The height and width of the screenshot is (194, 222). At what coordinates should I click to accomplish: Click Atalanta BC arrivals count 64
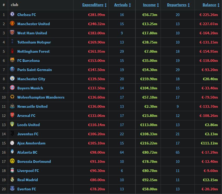[122, 152]
